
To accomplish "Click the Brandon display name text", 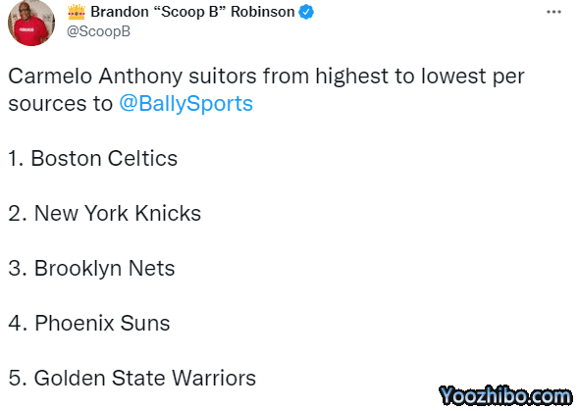I will pos(120,12).
